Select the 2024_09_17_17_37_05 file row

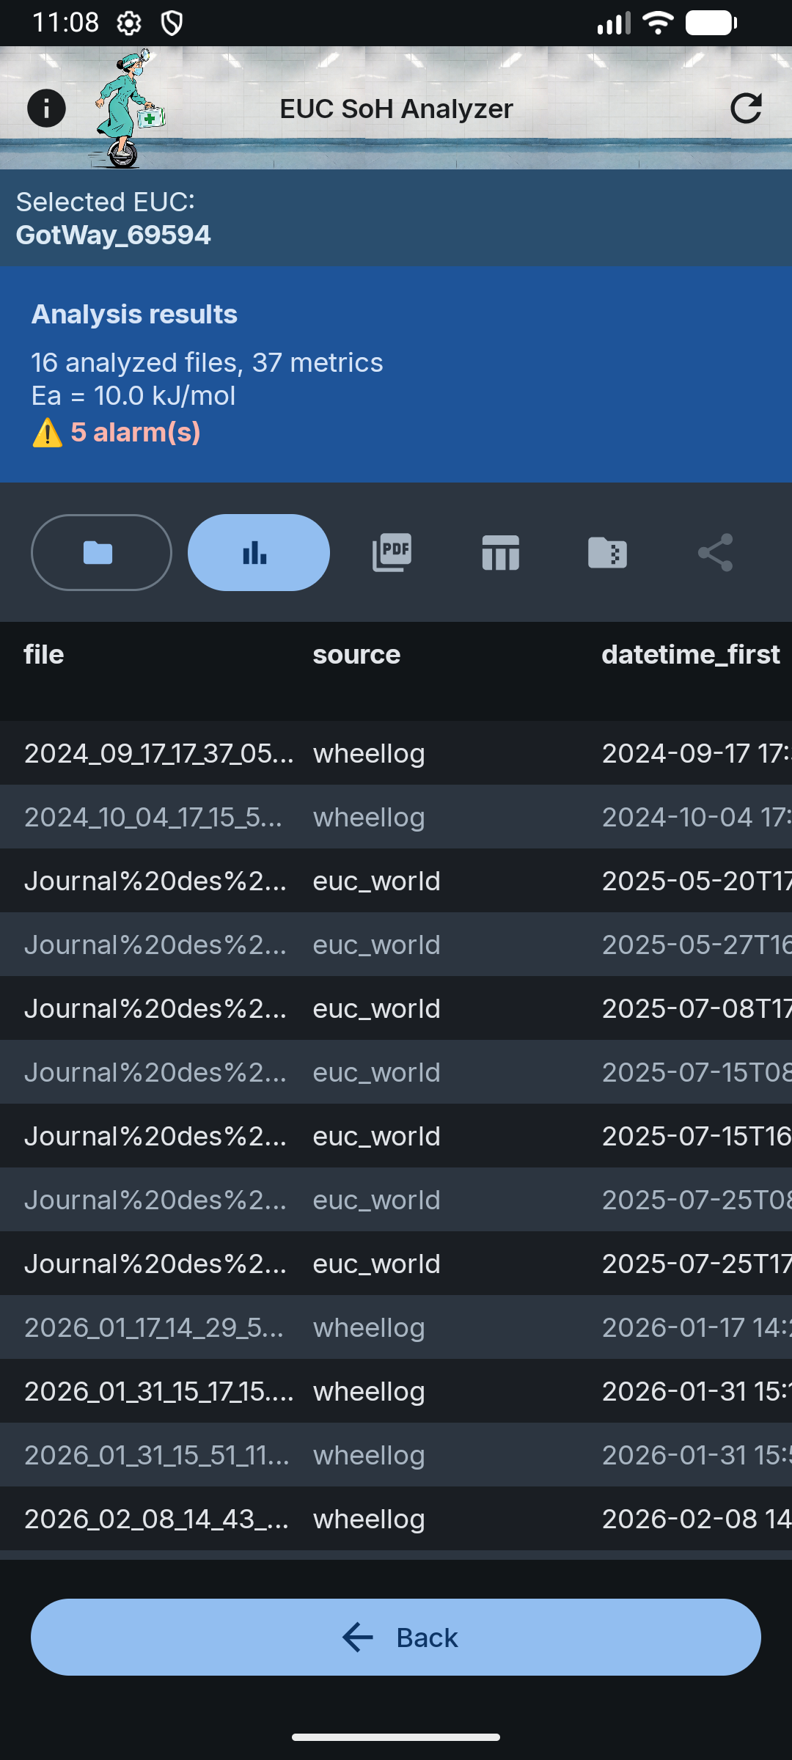point(158,753)
